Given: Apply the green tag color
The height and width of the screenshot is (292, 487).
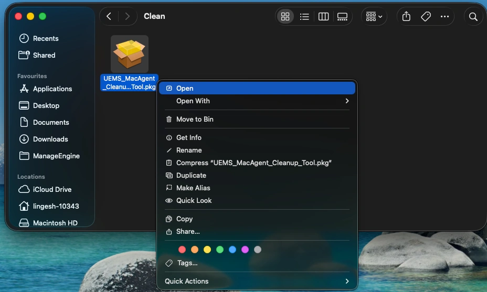Looking at the screenshot, I should 220,250.
